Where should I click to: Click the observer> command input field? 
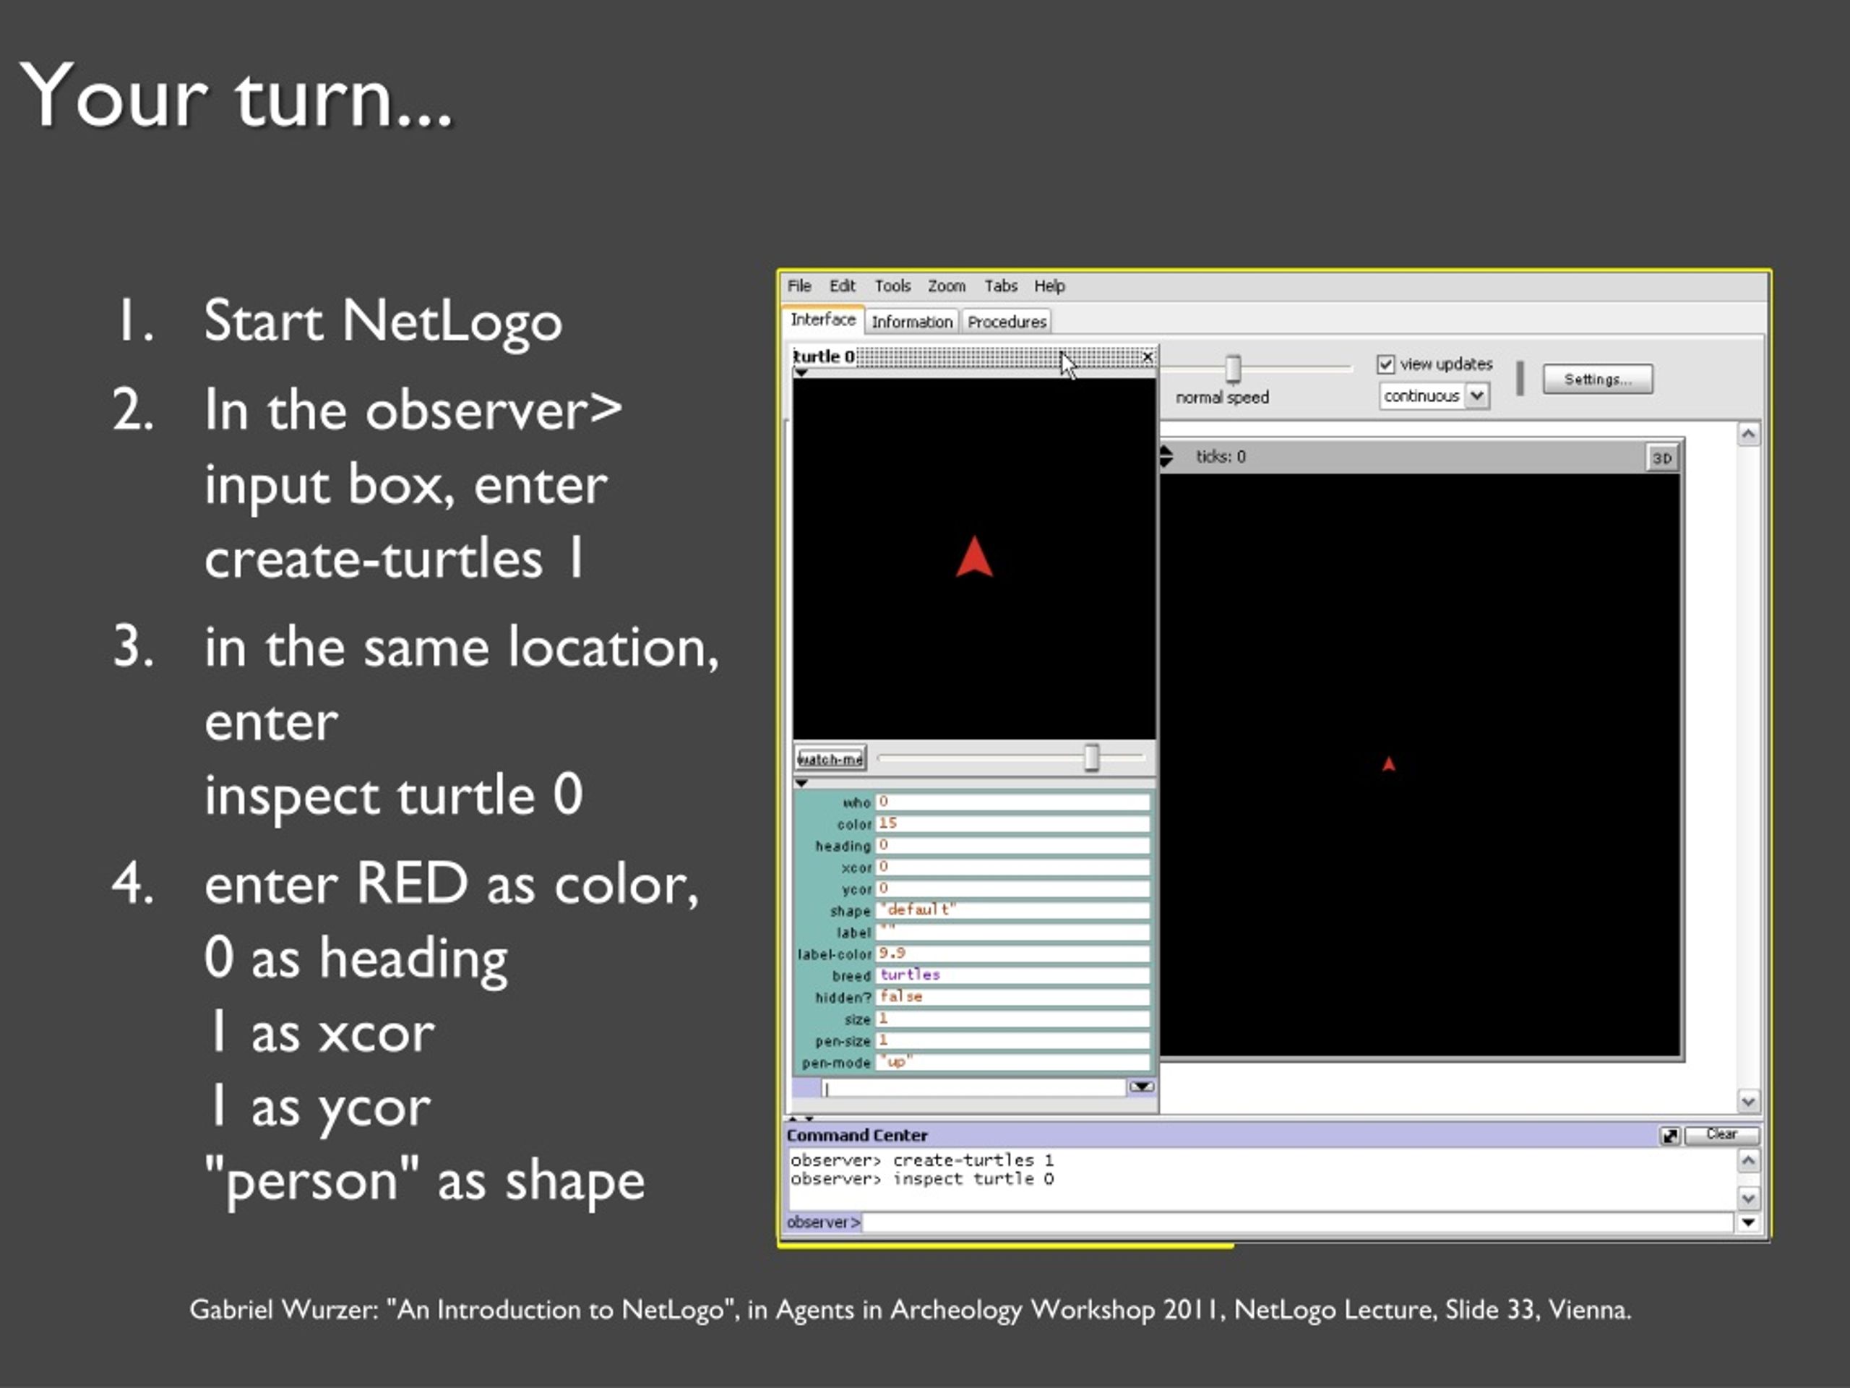coord(1297,1222)
